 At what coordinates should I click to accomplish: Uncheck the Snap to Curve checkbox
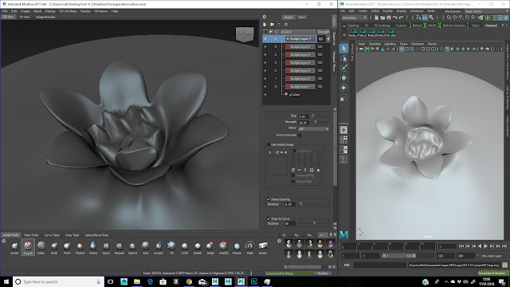[x=269, y=218]
